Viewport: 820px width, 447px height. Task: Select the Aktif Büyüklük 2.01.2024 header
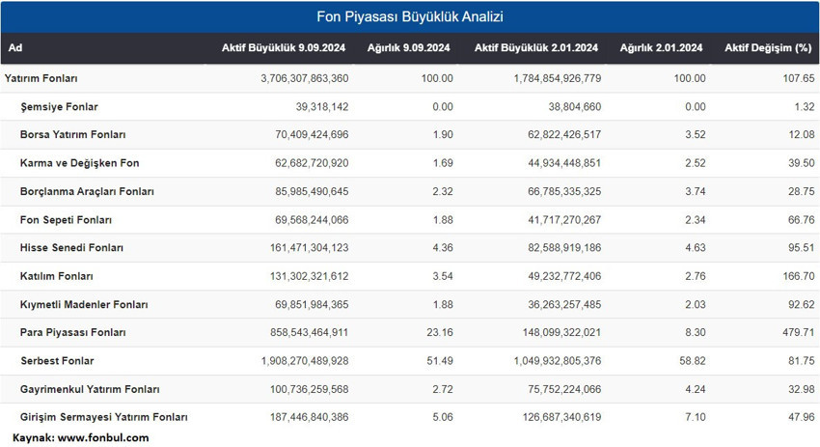[535, 48]
